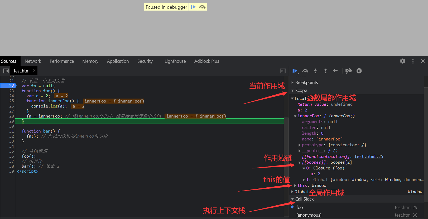Image resolution: width=428 pixels, height=219 pixels.
Task: Resume script from the Paused in debugger overlay
Action: point(193,7)
